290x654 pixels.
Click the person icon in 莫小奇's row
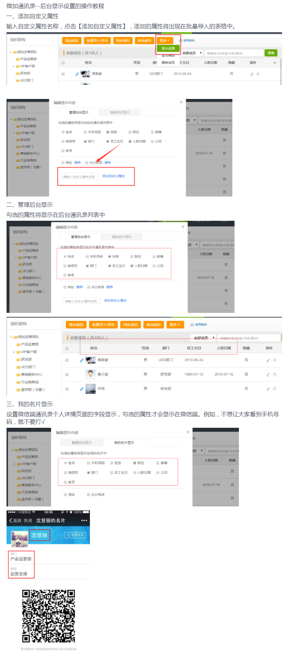pos(275,374)
